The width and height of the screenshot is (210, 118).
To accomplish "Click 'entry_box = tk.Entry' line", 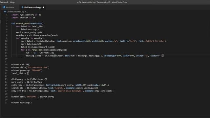I will [60, 85].
